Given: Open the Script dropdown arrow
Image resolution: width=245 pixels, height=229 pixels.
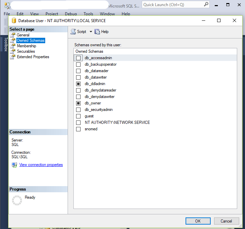Looking at the screenshot, I should point(91,32).
